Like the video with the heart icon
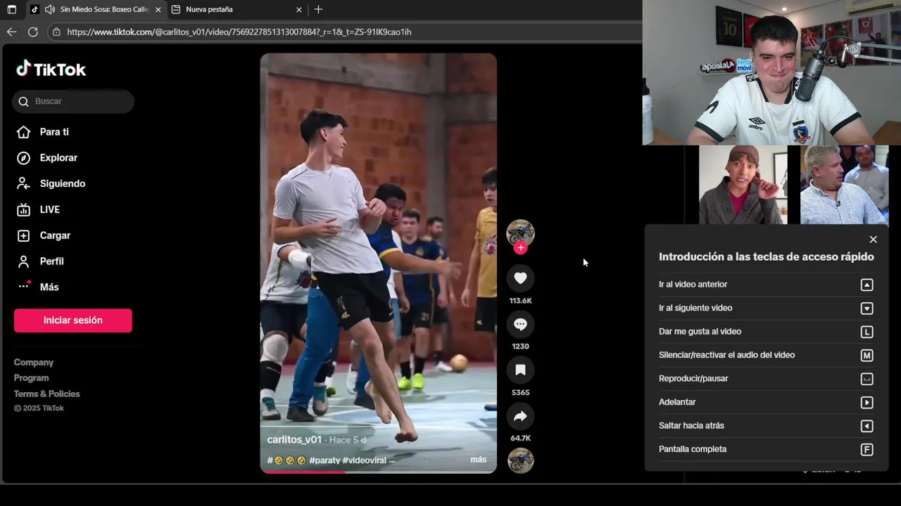901x506 pixels. [520, 278]
